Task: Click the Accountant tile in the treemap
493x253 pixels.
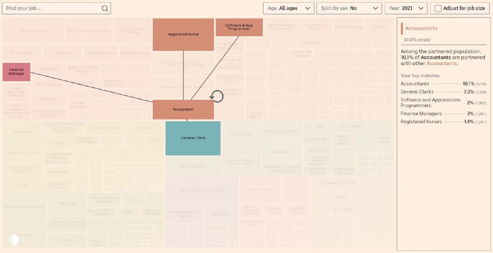Action: coord(183,109)
